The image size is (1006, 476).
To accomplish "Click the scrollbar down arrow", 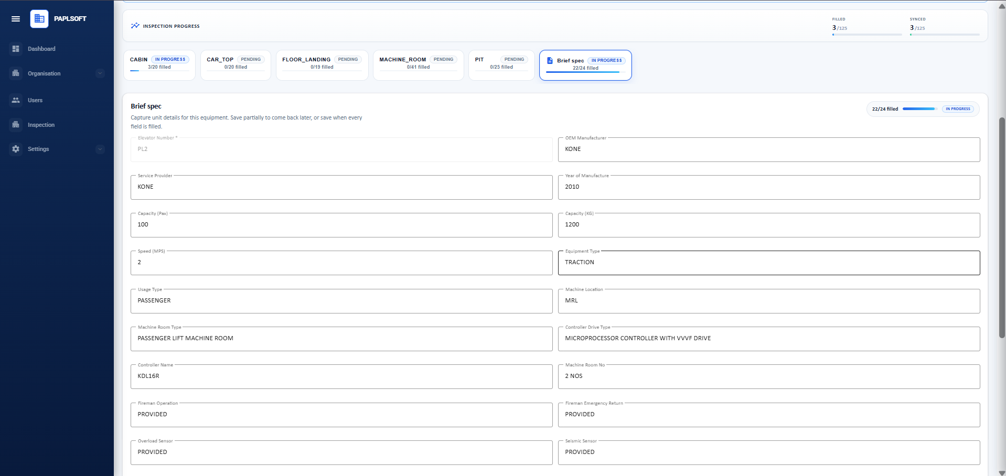I will [1002, 472].
